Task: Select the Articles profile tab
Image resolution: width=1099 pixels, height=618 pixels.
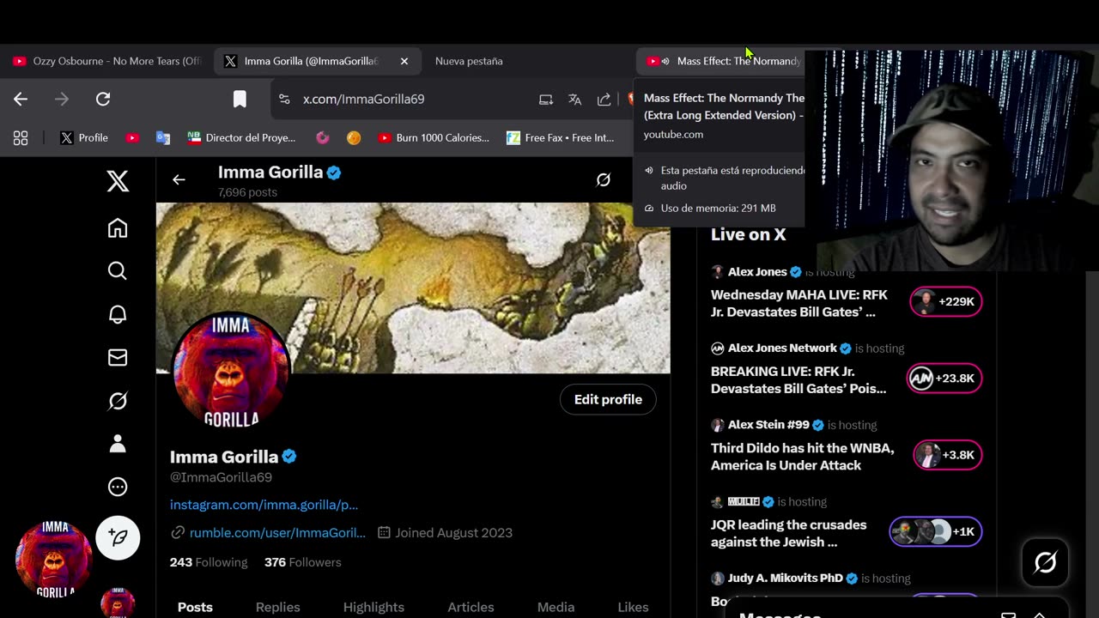Action: point(471,607)
